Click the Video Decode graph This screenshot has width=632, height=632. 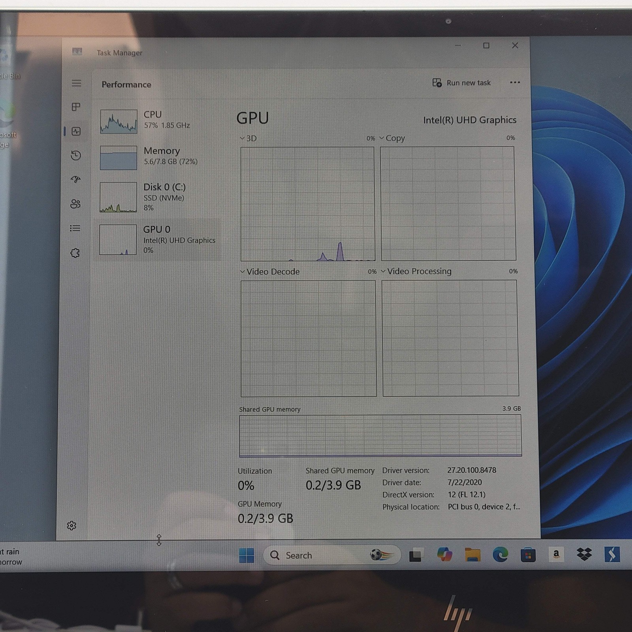[308, 339]
